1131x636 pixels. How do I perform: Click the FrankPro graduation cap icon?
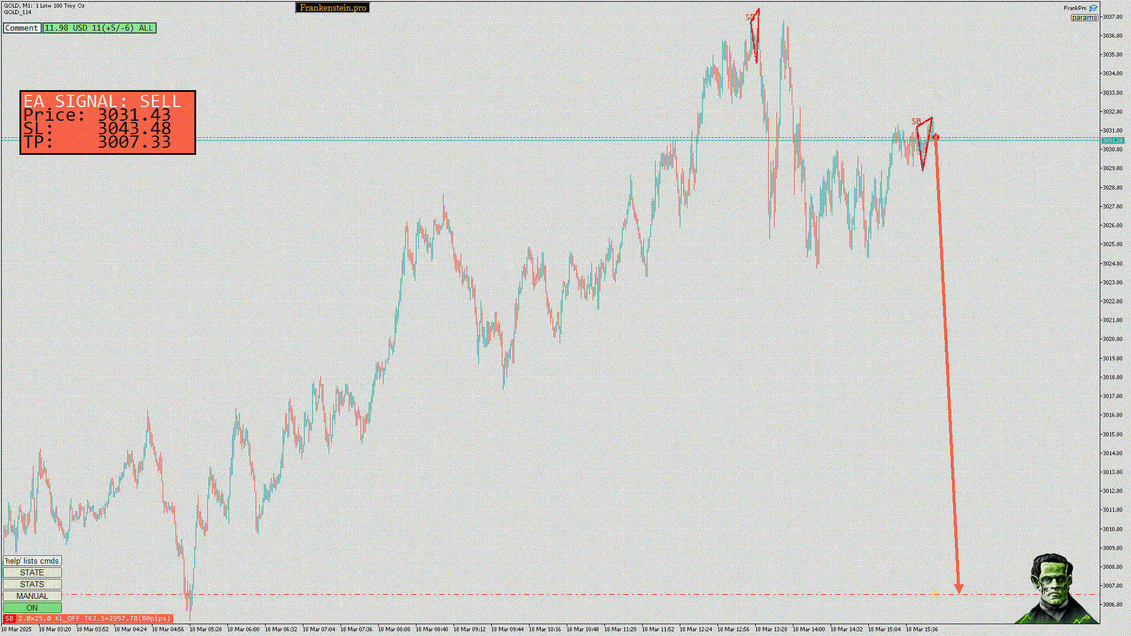click(x=1093, y=8)
